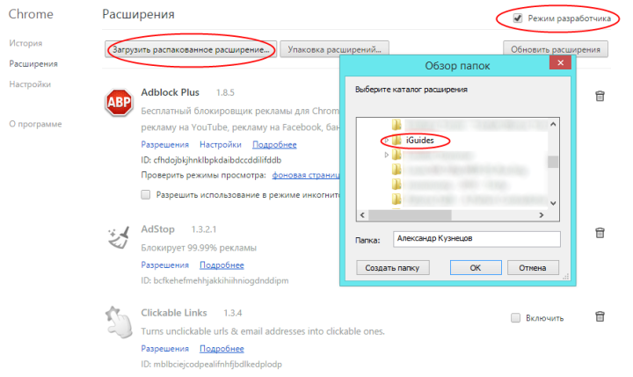This screenshot has height=377, width=633.
Task: Click folder tree scroll down arrow
Action: pos(553,203)
